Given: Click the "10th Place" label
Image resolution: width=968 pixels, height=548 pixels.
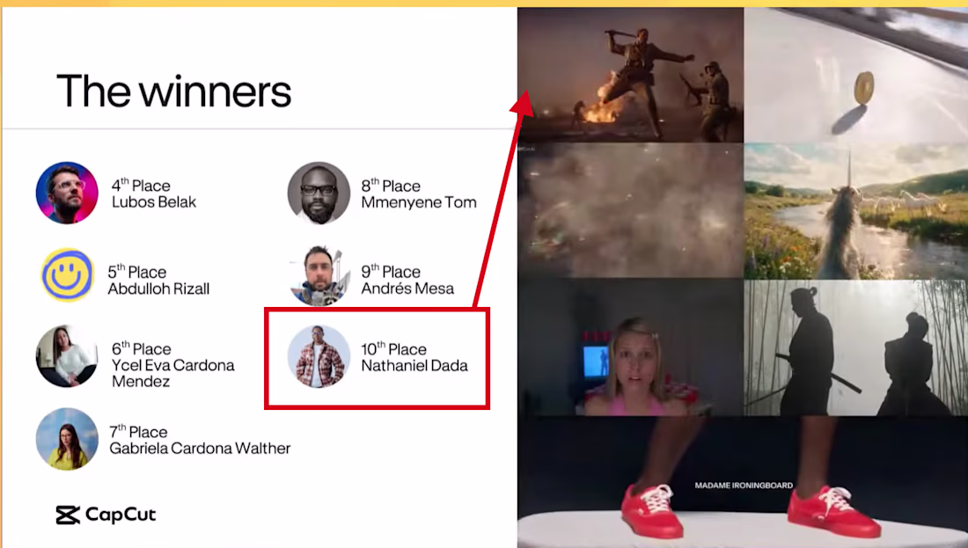Looking at the screenshot, I should click(x=394, y=348).
